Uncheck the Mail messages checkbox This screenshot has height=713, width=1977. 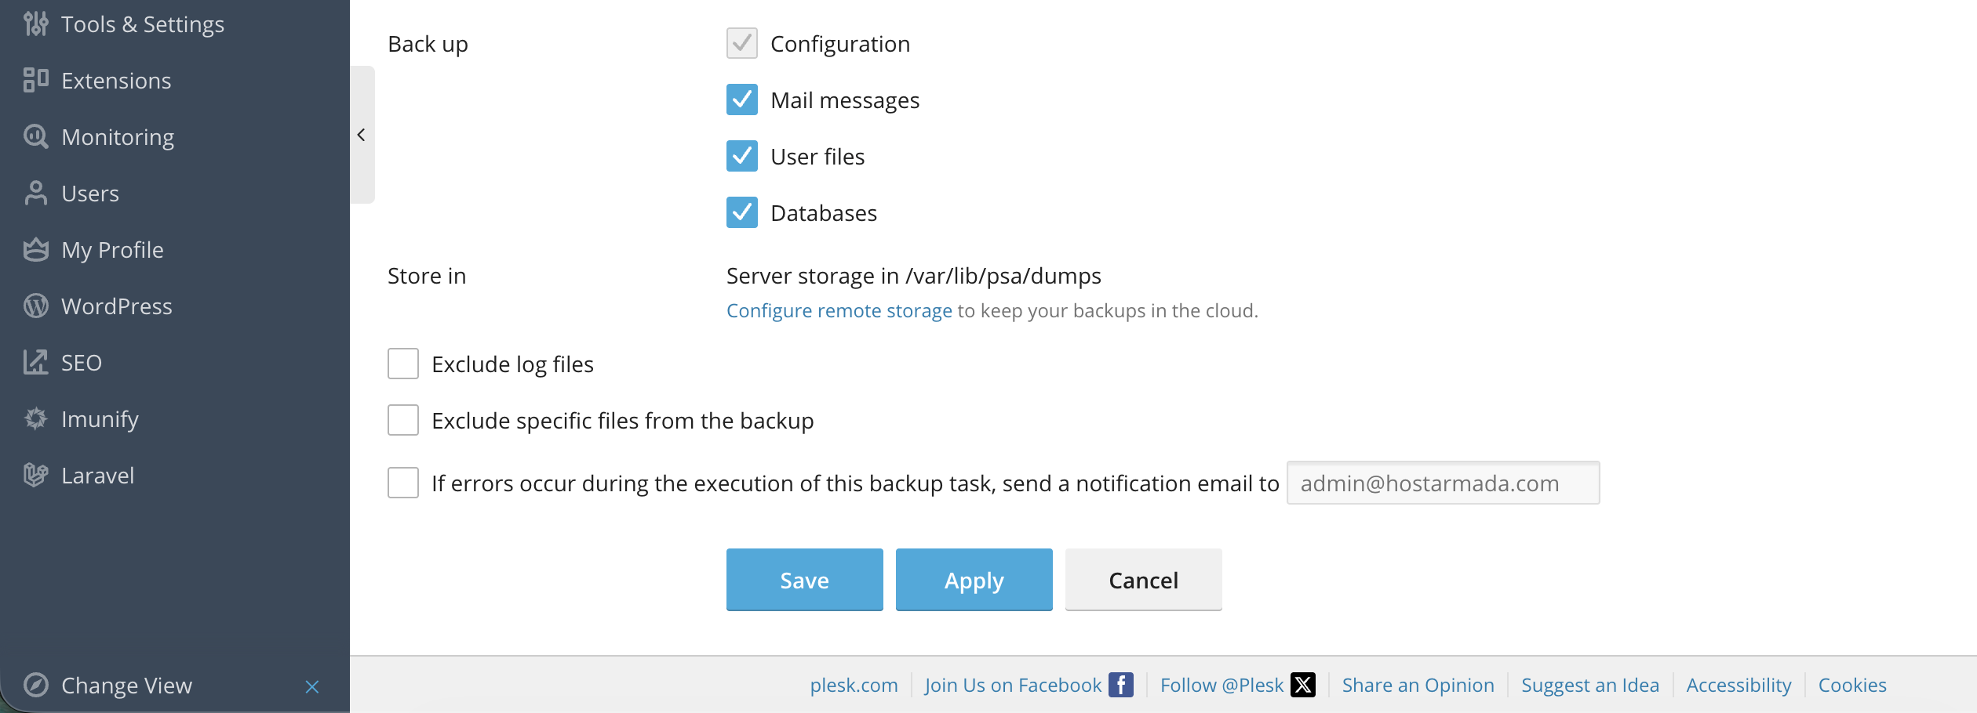point(742,100)
